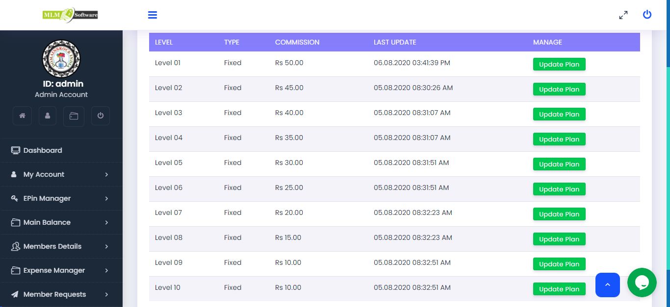Click the home icon under Admin Account

pyautogui.click(x=22, y=116)
